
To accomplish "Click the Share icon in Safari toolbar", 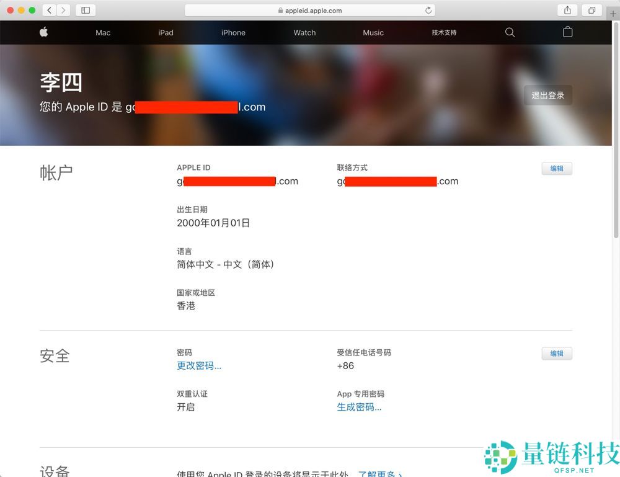I will click(x=566, y=10).
